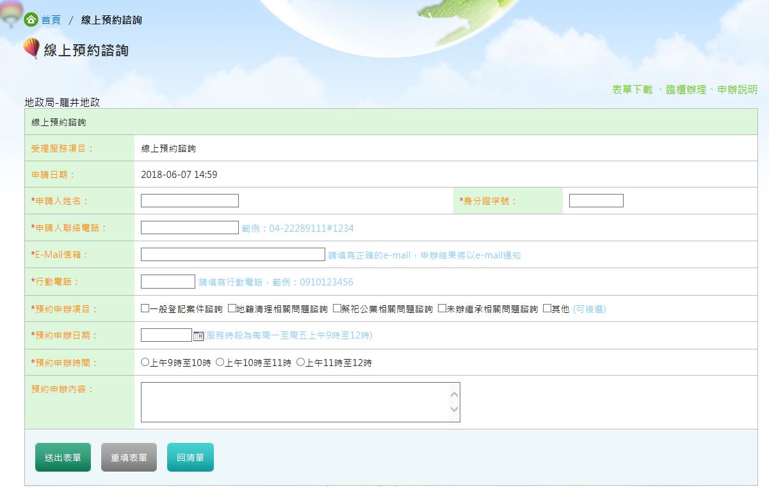Click the 受理服務項目 label

pos(62,148)
